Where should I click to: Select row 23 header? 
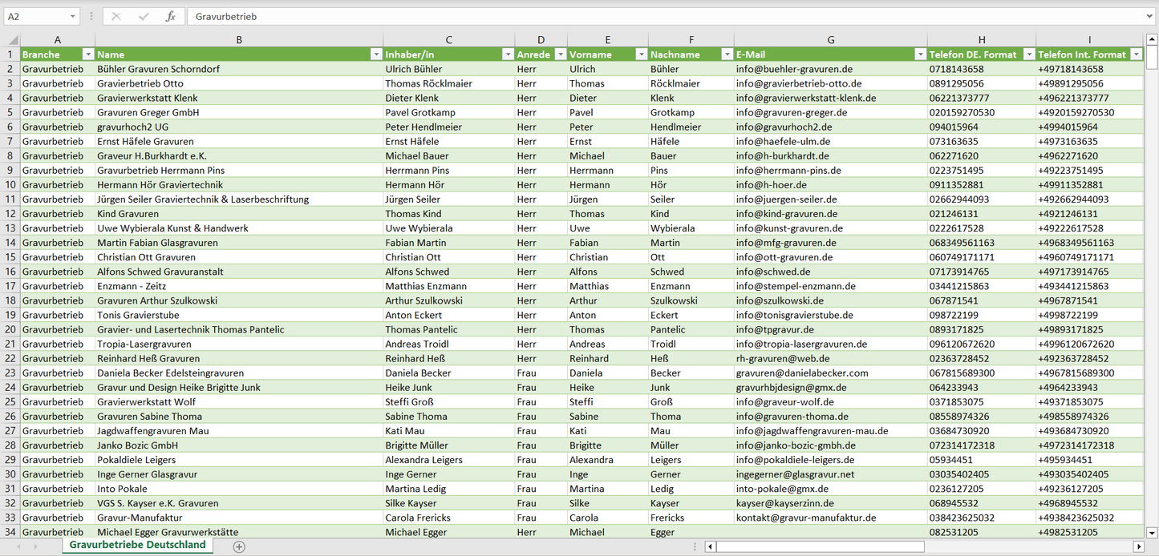pyautogui.click(x=10, y=373)
